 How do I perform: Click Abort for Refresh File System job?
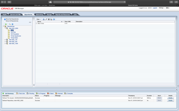[x=159, y=98]
